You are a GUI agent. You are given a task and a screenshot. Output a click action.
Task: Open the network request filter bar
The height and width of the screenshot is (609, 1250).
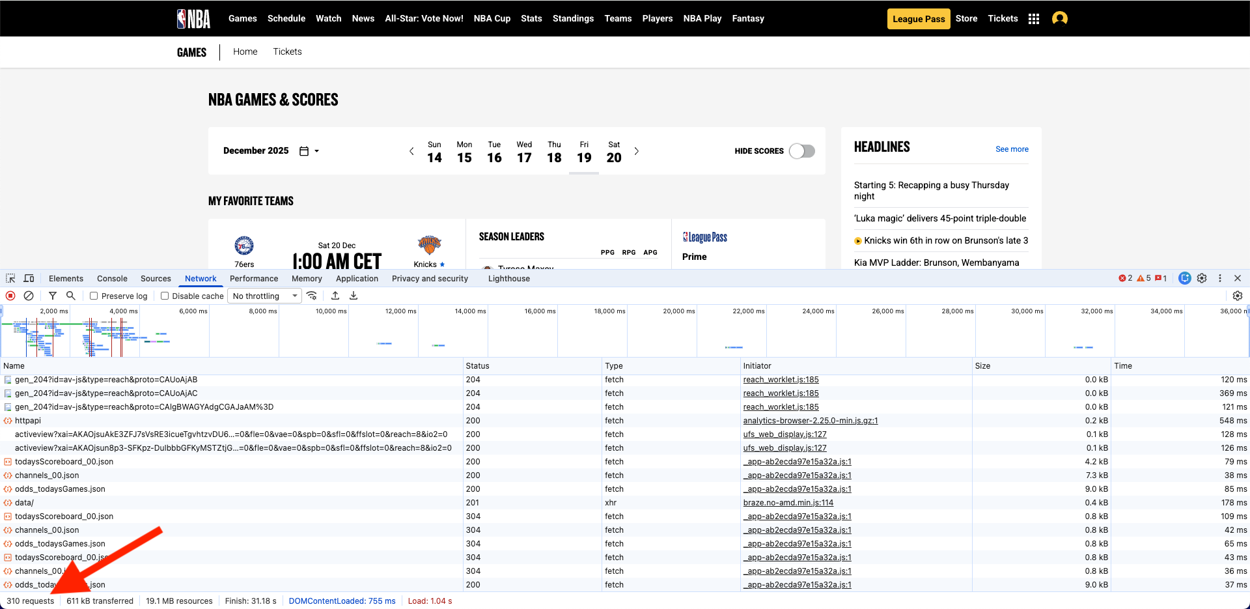click(x=53, y=296)
